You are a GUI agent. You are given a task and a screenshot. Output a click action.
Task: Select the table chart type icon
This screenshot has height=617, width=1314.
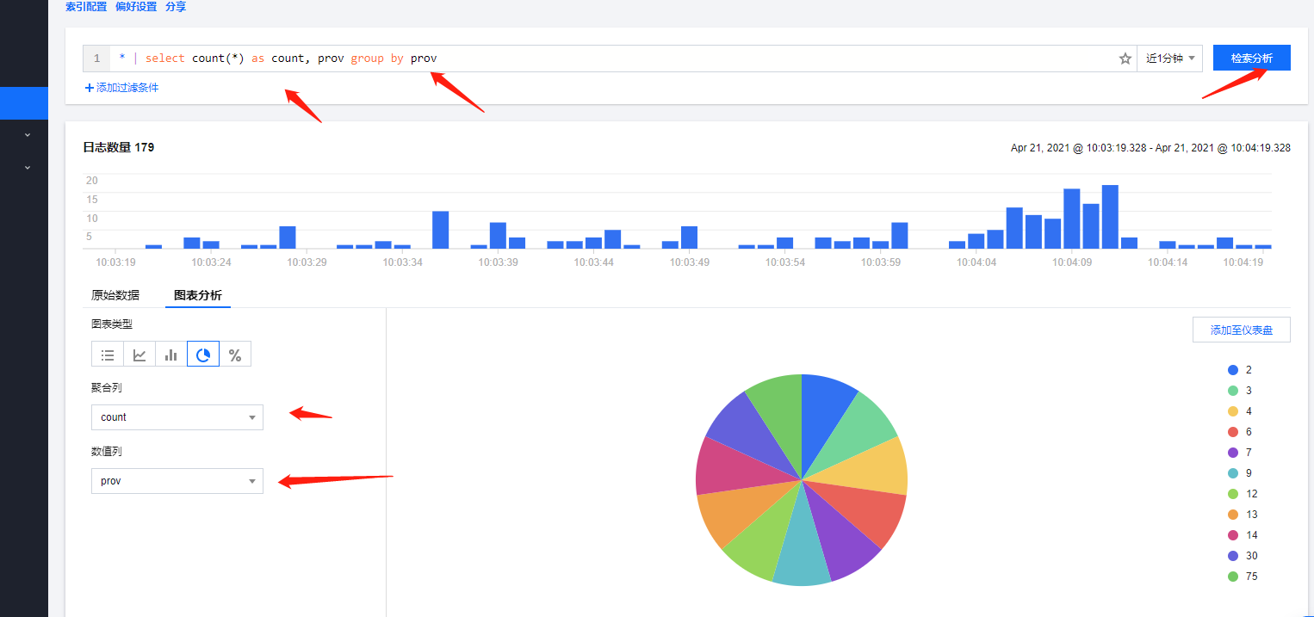click(x=108, y=355)
